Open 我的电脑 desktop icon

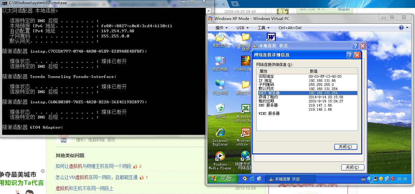click(x=220, y=63)
